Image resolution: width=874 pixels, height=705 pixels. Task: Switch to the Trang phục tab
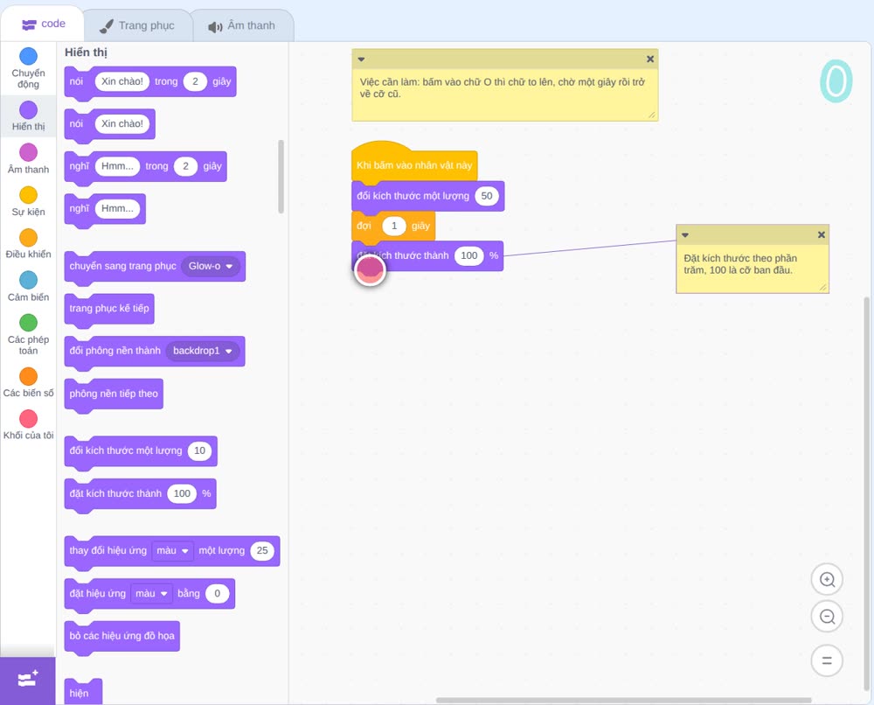[x=137, y=25]
